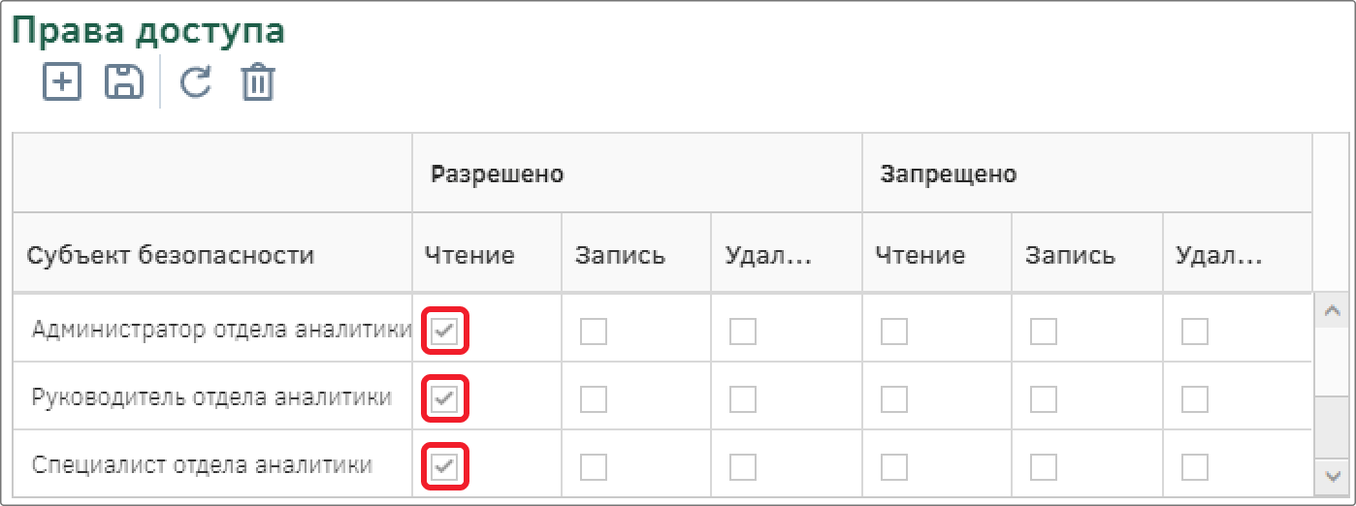Check forbidden Запись for Администратор отдела аналитики
The height and width of the screenshot is (506, 1356).
[x=1044, y=332]
